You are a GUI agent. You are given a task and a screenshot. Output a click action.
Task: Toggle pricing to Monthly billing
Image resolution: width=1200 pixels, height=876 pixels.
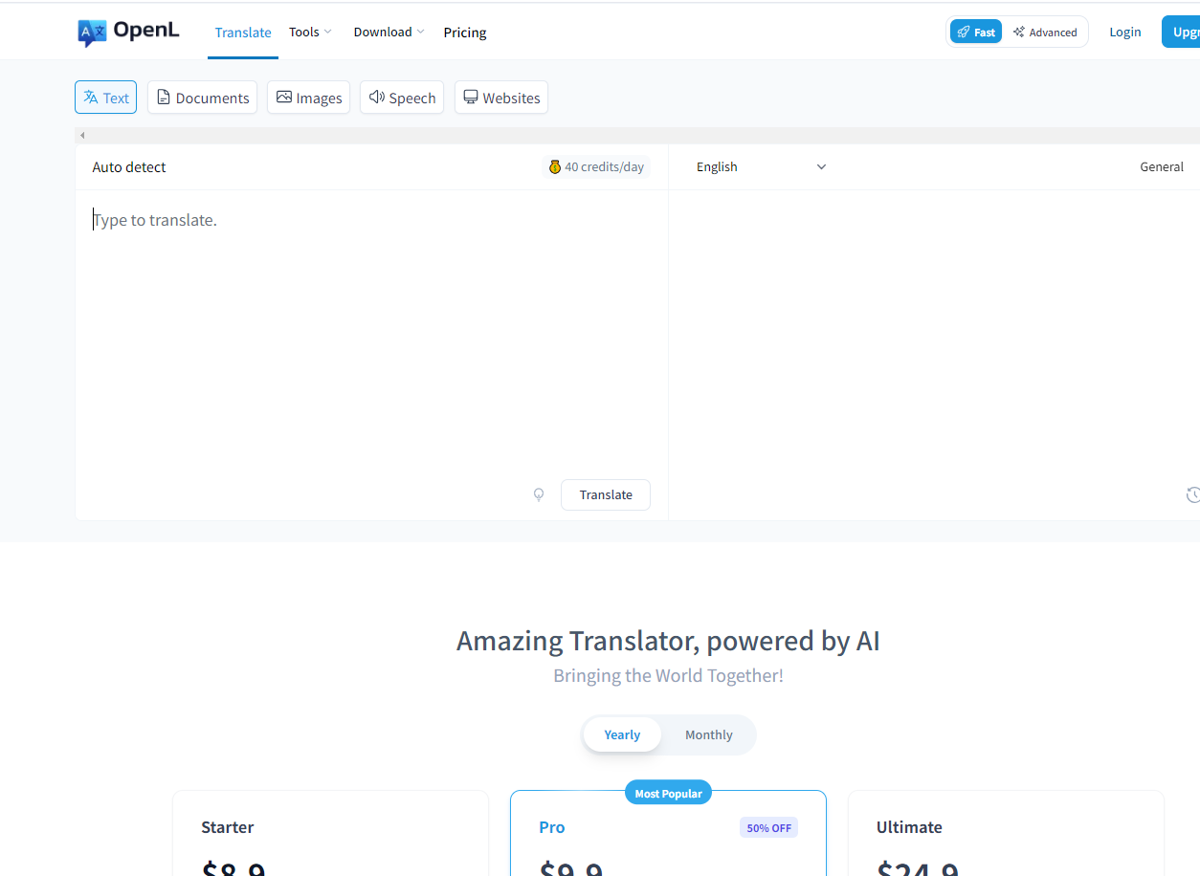coord(708,734)
